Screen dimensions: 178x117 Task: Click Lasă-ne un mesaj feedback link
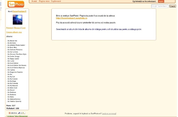(x=109, y=113)
